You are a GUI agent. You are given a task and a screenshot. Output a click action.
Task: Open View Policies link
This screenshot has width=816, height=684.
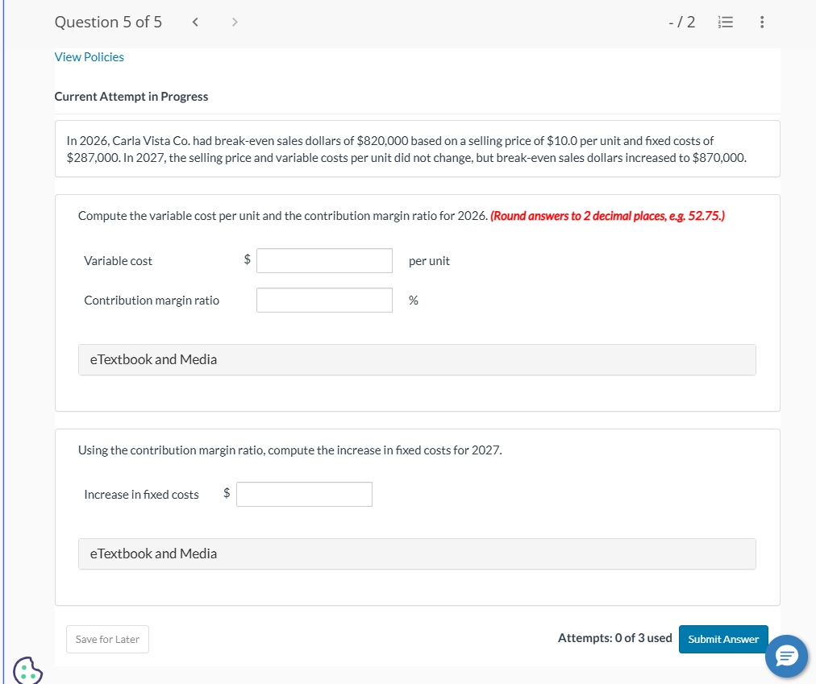point(90,57)
